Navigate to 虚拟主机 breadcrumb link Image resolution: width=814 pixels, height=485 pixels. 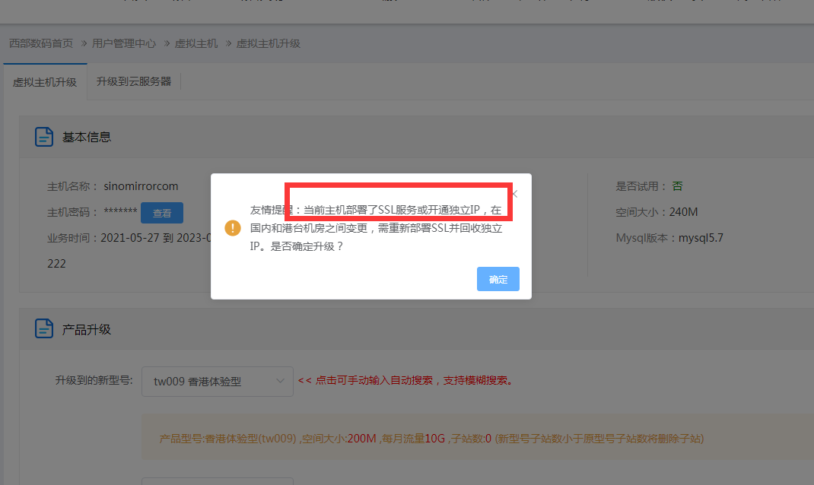click(196, 44)
